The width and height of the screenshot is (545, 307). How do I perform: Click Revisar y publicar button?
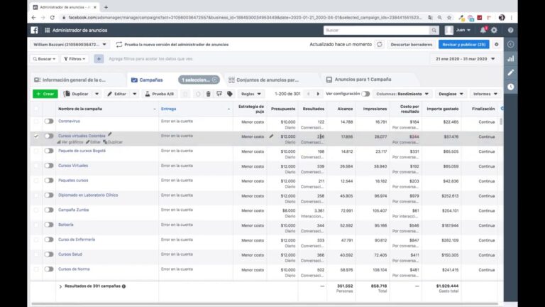(463, 44)
